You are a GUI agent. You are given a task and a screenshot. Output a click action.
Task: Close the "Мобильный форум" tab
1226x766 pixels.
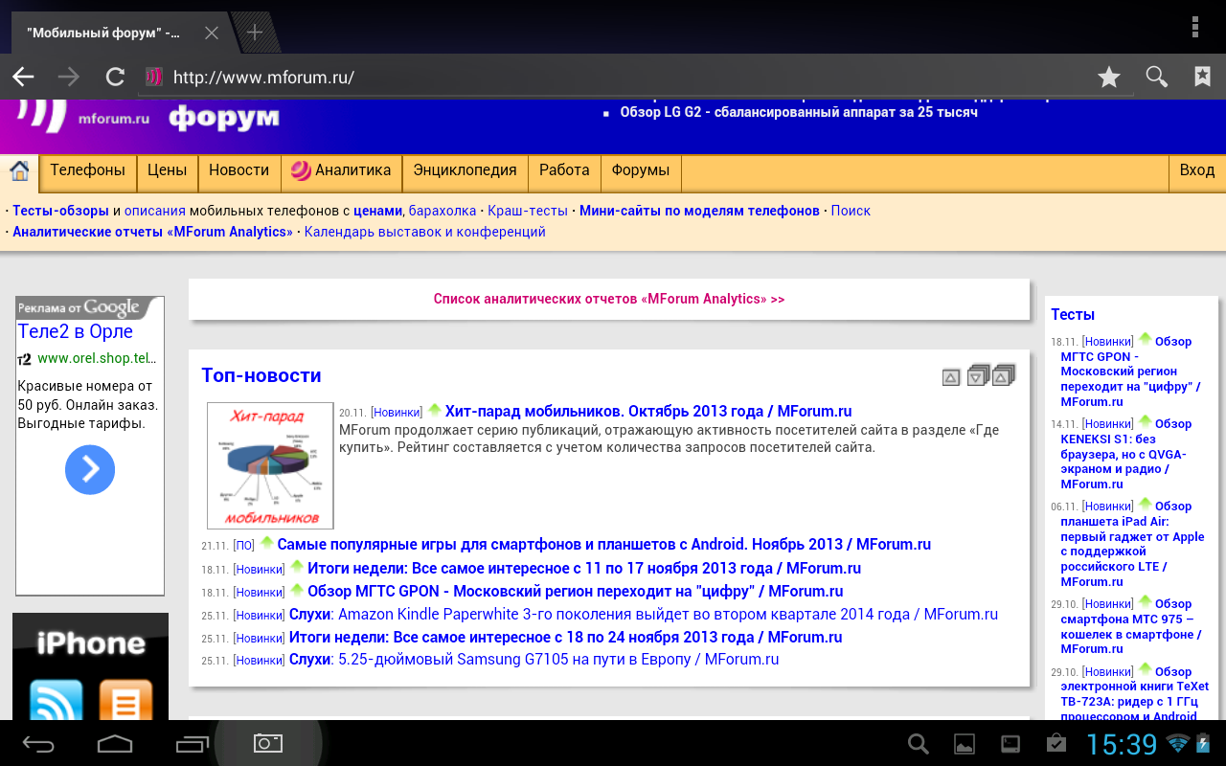212,33
